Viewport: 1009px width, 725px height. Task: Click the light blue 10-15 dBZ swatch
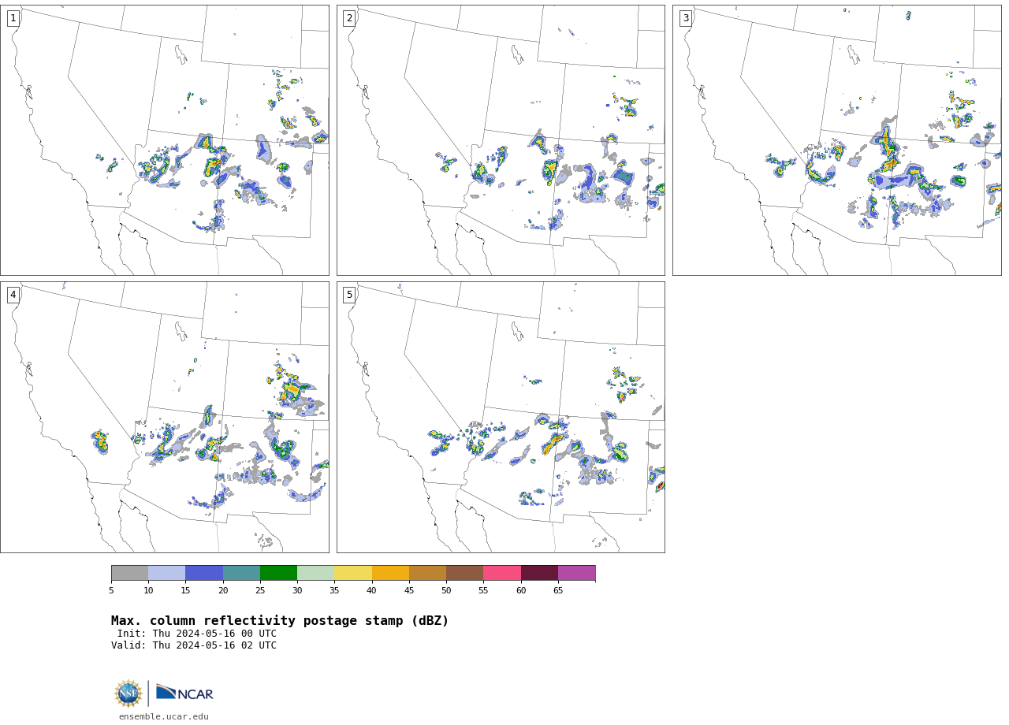167,573
